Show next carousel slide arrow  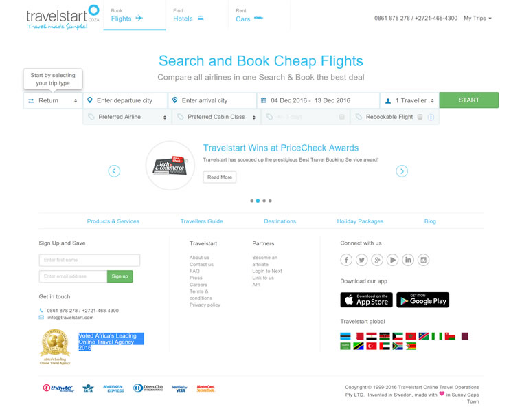[x=402, y=171]
